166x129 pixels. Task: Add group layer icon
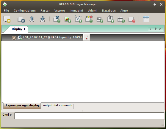pos(110,19)
